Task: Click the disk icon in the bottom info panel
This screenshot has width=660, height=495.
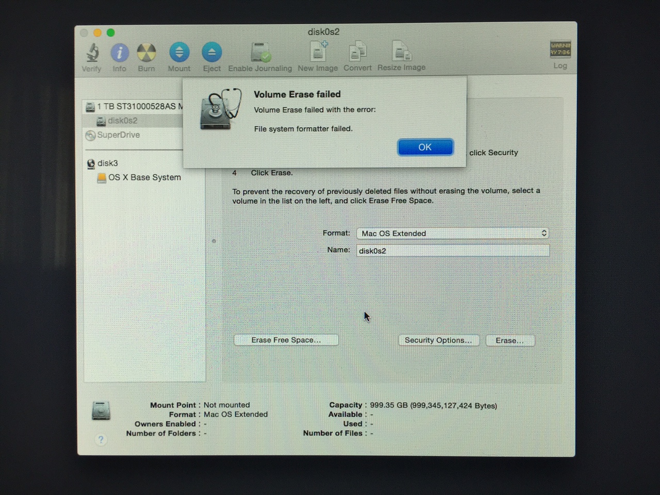Action: tap(101, 411)
